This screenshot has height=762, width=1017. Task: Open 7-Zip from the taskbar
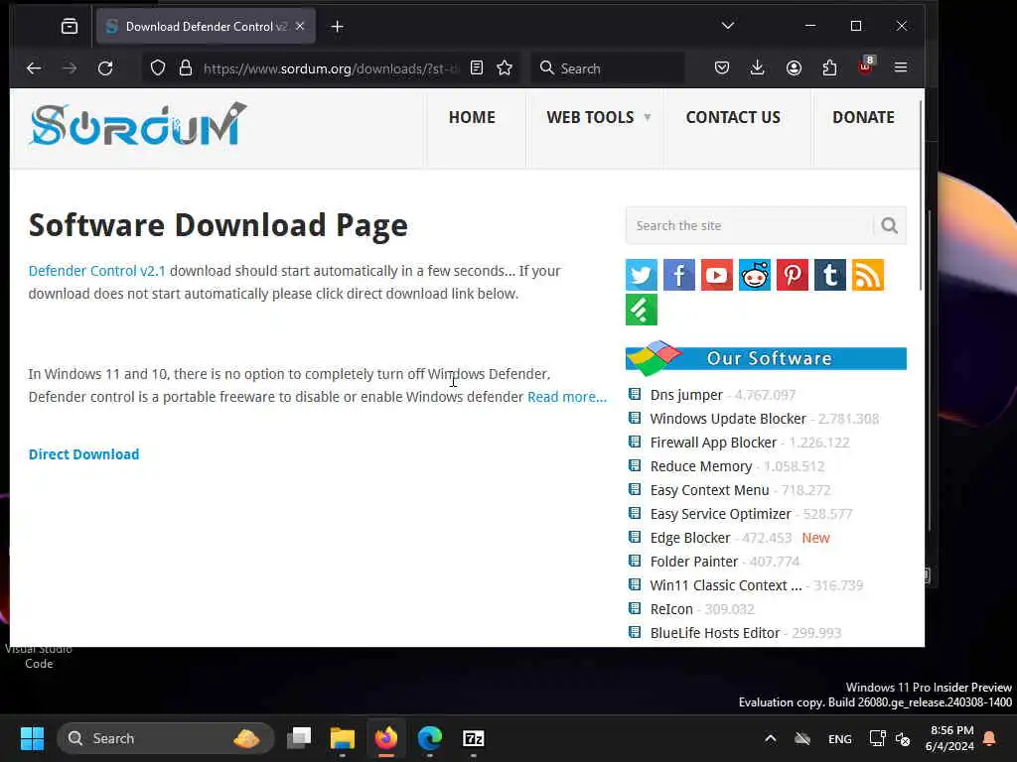[474, 738]
